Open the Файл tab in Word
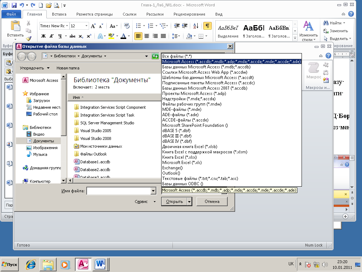The image size is (362, 272). (11, 14)
